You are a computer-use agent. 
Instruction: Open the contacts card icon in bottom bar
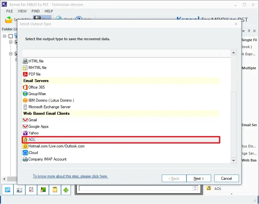19,190
